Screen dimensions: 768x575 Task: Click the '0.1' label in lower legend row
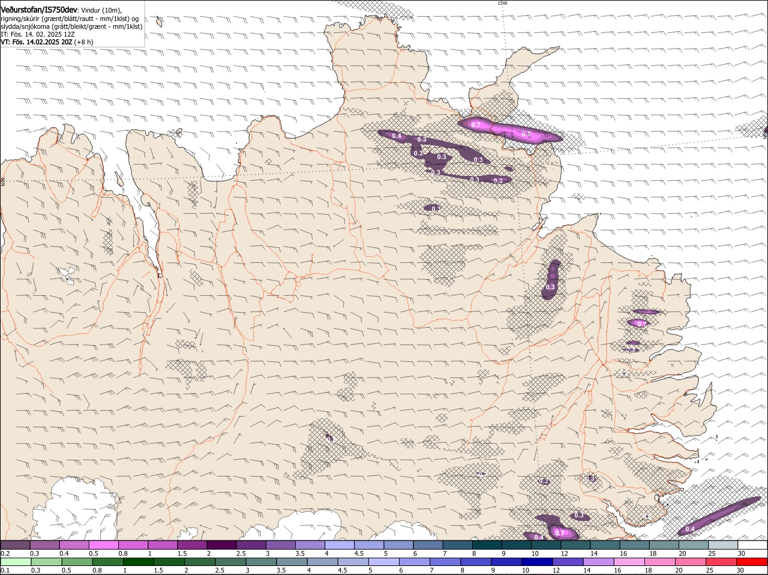pos(5,570)
